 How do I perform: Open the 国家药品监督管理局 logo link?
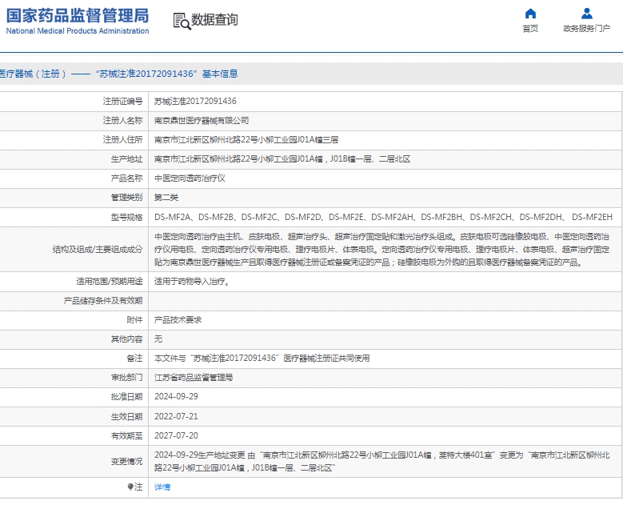pos(78,21)
